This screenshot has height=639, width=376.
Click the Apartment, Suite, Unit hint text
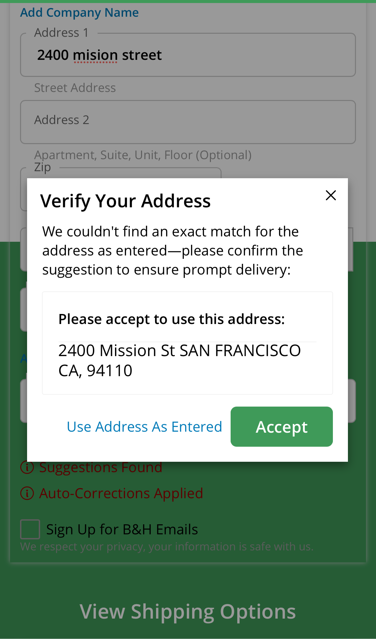pyautogui.click(x=143, y=155)
